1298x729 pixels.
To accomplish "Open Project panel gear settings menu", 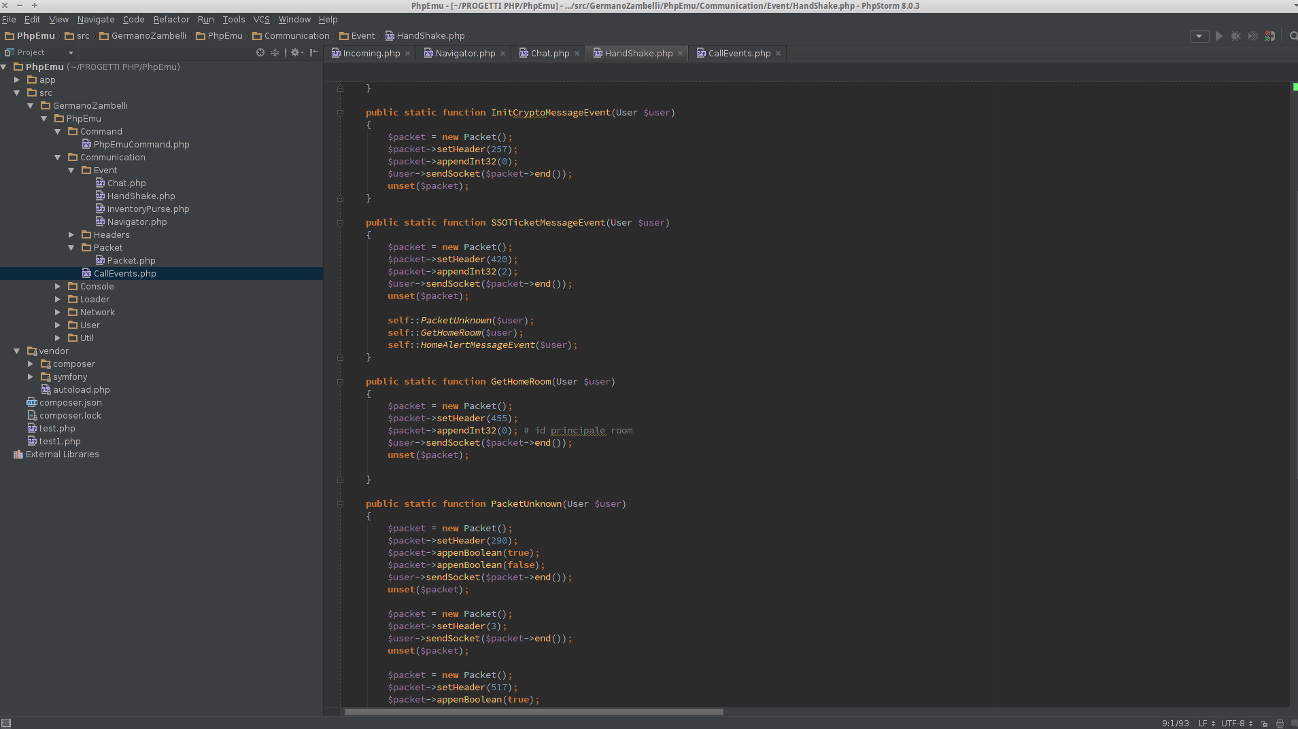I will click(296, 52).
